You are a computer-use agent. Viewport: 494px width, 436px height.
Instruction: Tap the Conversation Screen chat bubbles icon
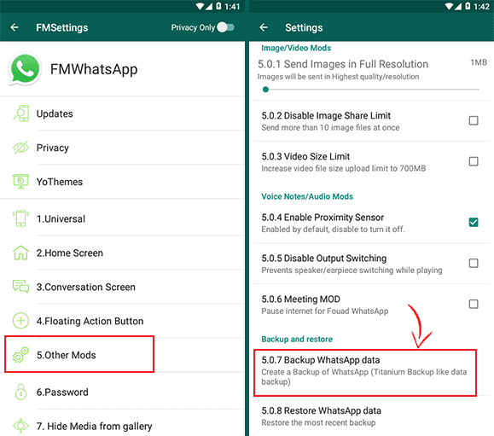[20, 287]
